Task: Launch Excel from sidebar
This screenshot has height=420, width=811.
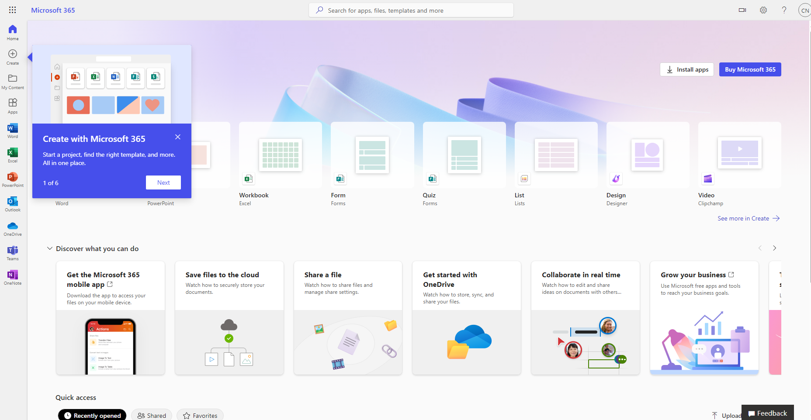Action: pos(13,155)
